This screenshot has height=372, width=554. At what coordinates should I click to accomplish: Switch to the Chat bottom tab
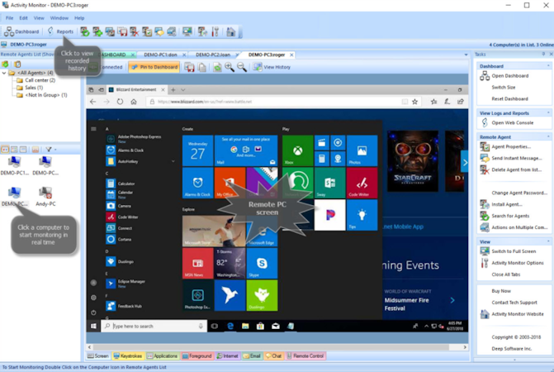274,356
